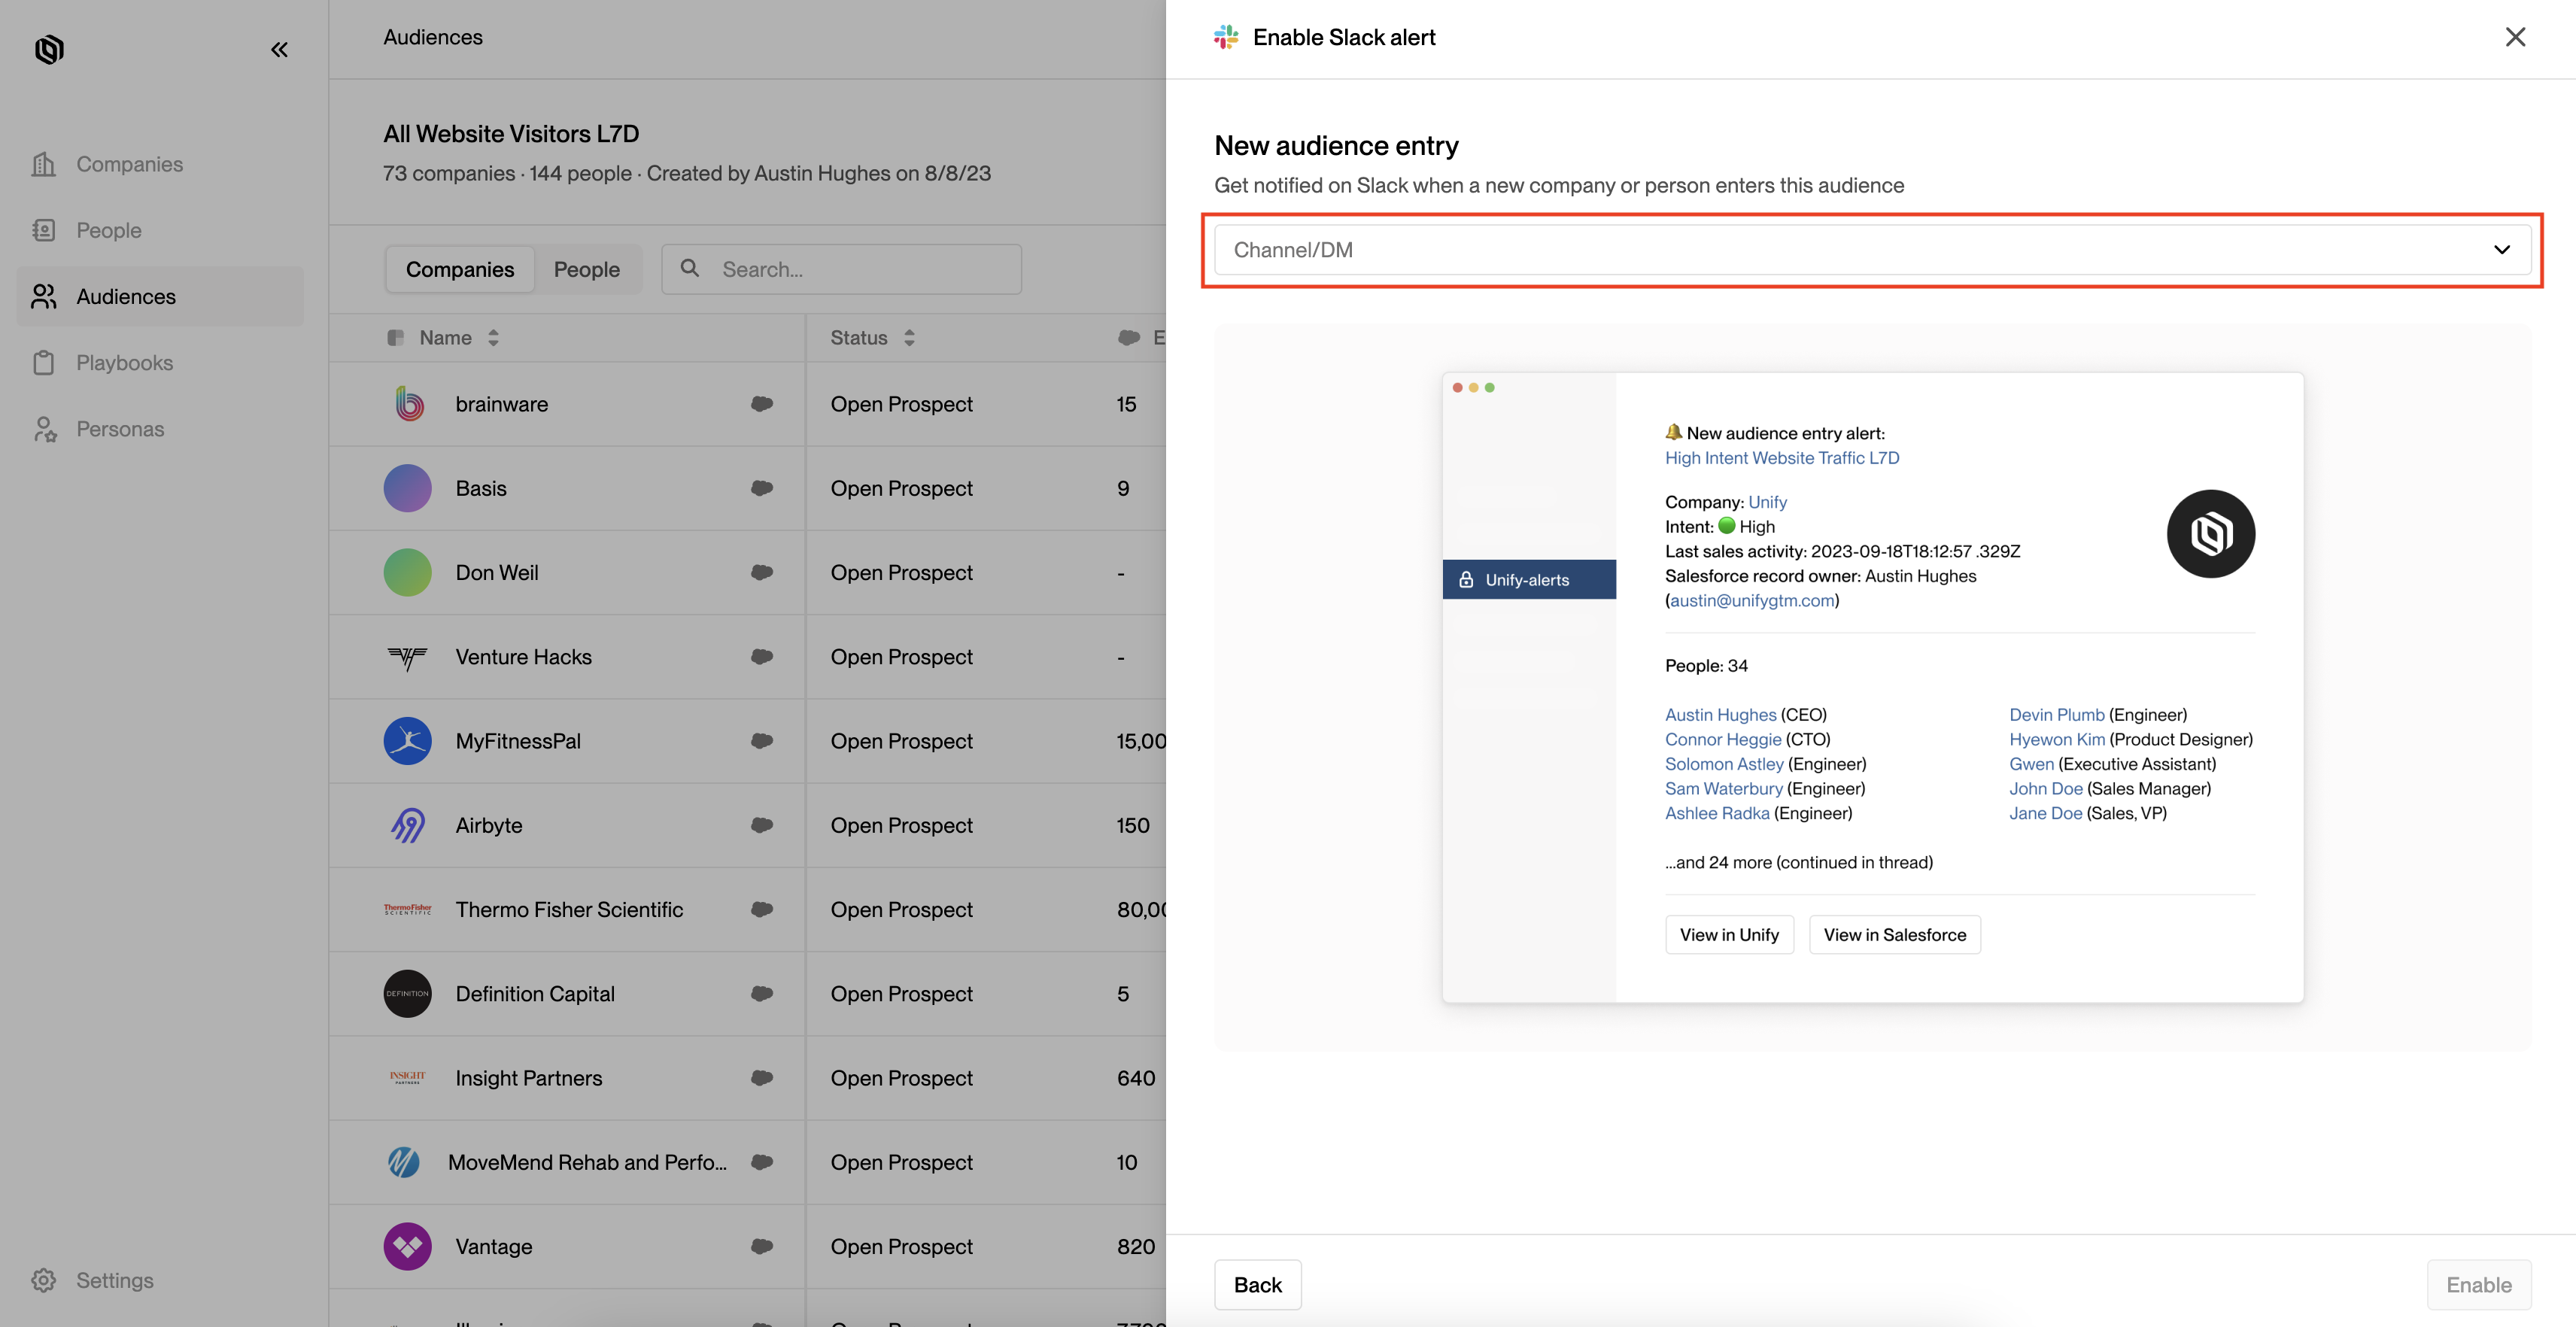Open the Channel/DM dropdown
This screenshot has height=1327, width=2576.
tap(1871, 250)
